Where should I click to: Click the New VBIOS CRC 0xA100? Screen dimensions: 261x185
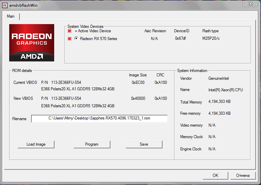coord(161,98)
